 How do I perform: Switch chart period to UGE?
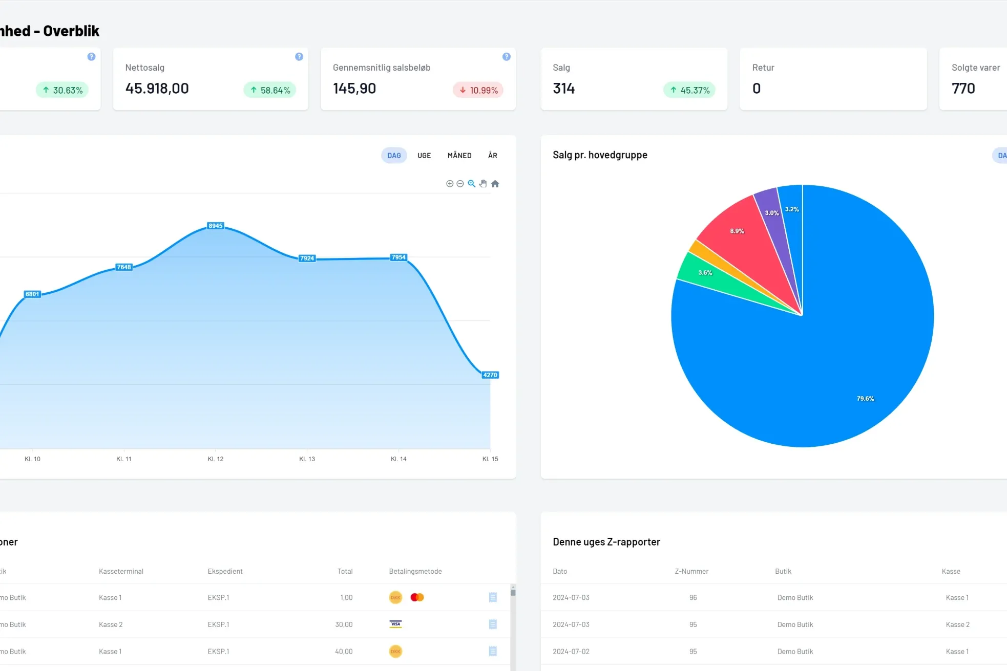point(424,156)
